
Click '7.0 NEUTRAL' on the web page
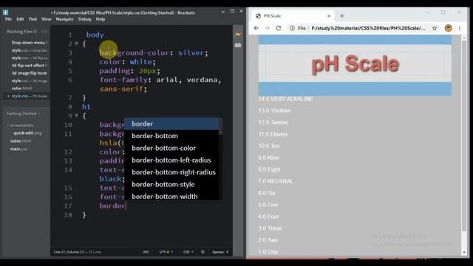pyautogui.click(x=276, y=181)
